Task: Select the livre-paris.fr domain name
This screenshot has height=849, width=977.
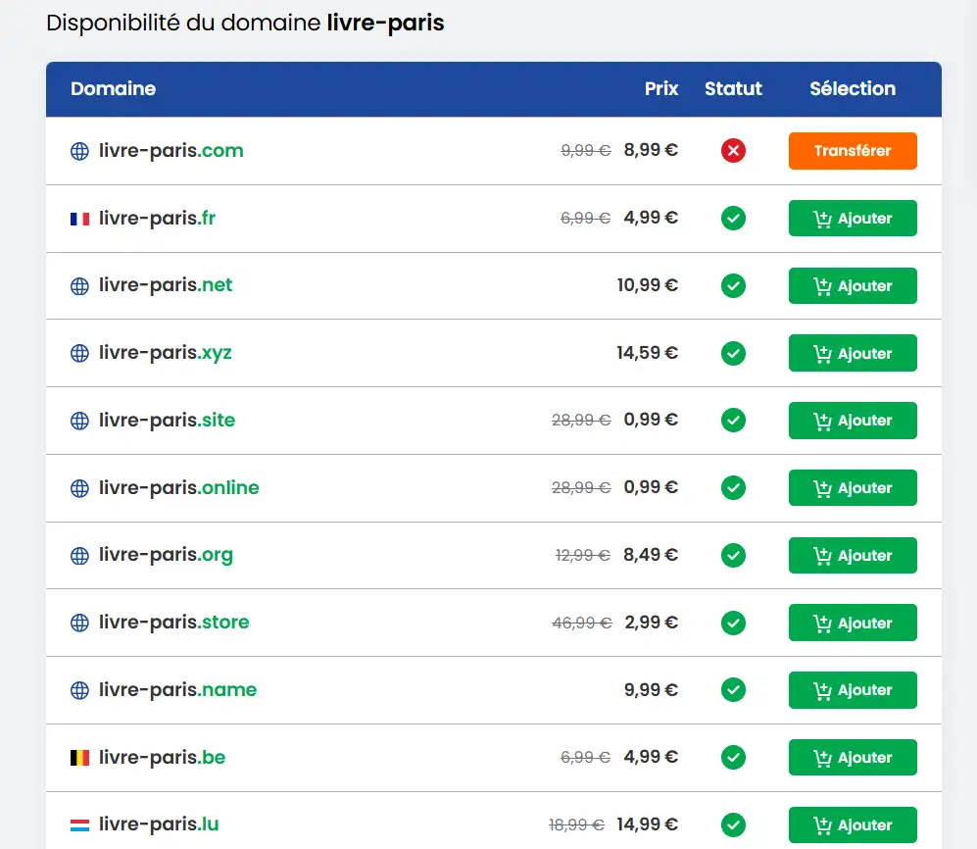Action: point(157,219)
